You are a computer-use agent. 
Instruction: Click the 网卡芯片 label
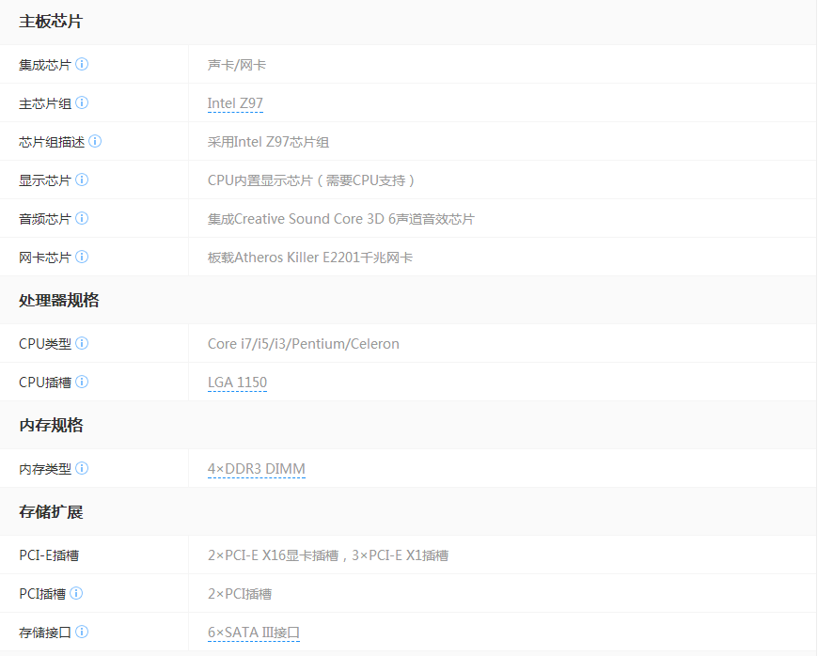click(x=45, y=258)
